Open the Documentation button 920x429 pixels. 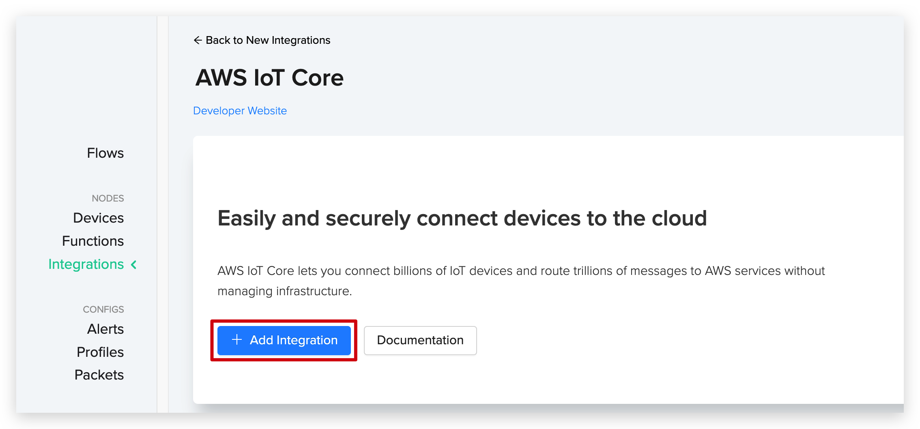point(420,340)
